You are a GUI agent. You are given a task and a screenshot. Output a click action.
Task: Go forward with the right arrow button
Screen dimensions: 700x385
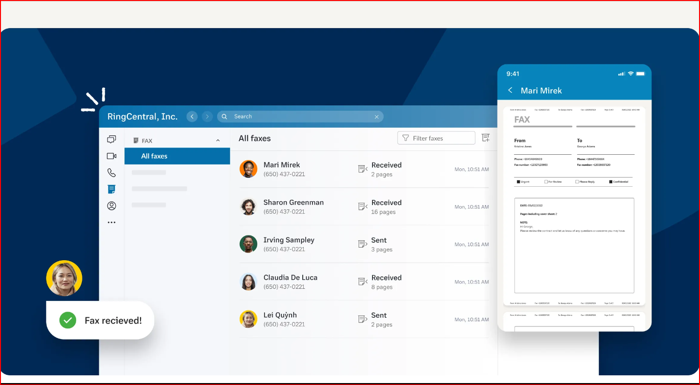[207, 117]
